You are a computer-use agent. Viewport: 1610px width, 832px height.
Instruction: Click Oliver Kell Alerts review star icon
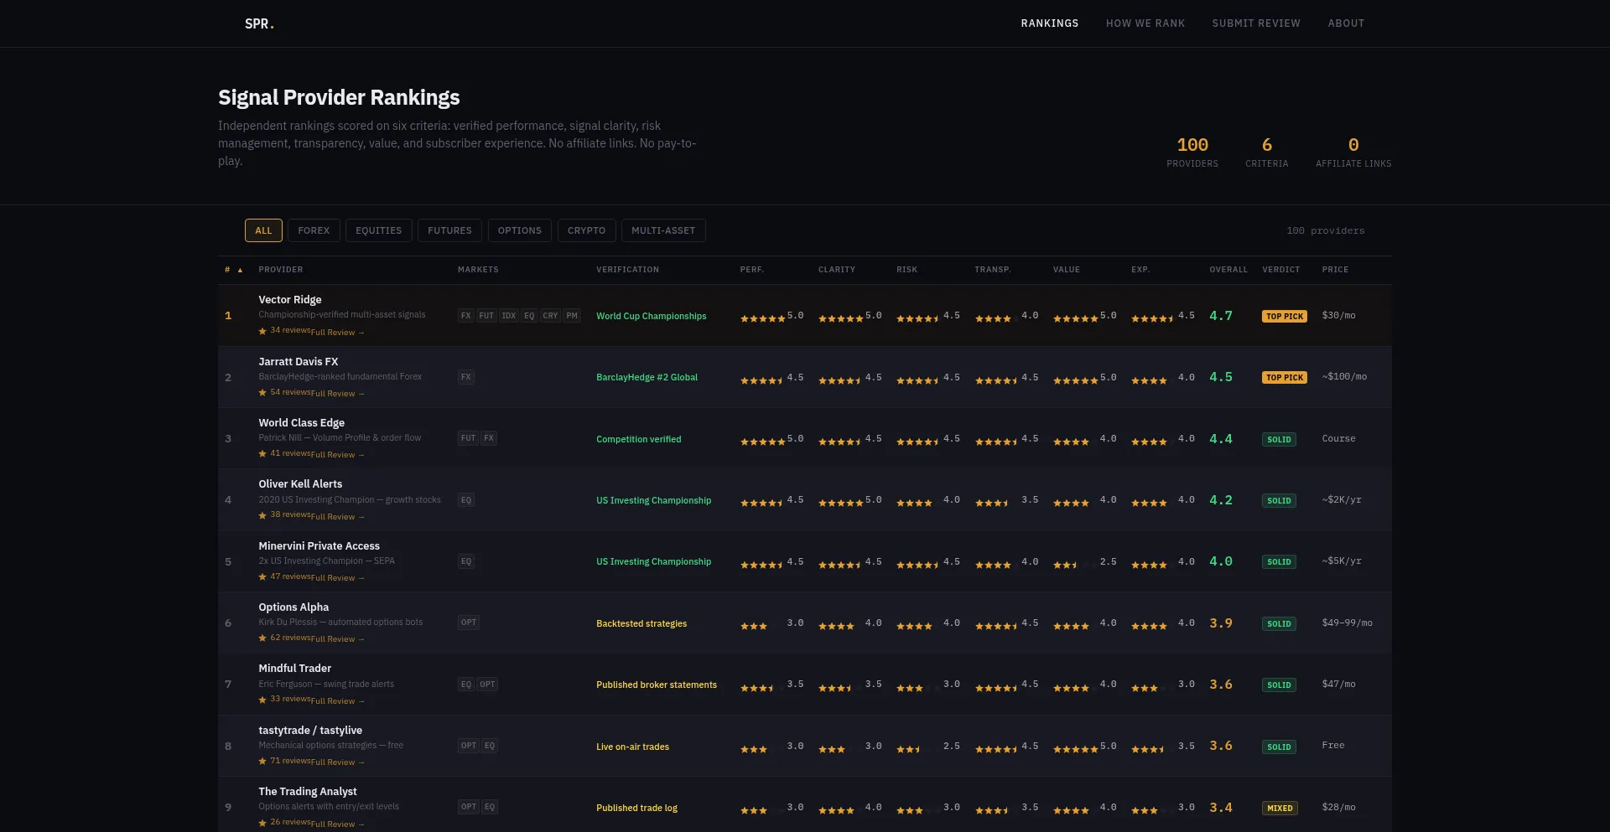coord(262,515)
